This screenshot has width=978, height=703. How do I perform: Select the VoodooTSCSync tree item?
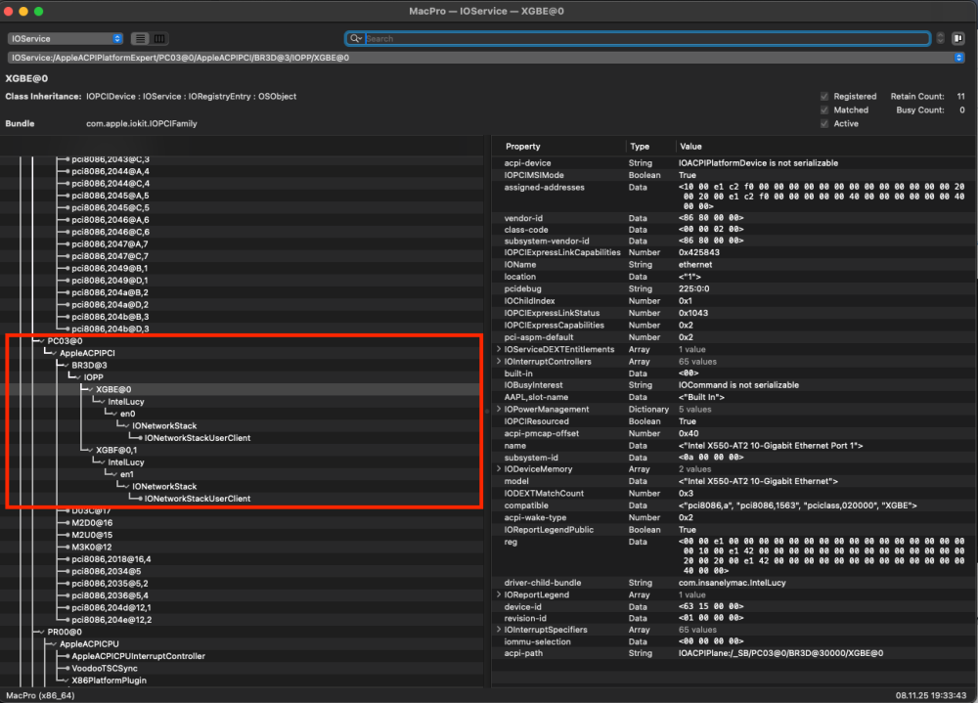pos(105,668)
